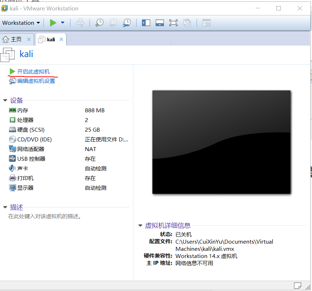
Task: Toggle the library sidebar view icon
Action: [x=146, y=23]
